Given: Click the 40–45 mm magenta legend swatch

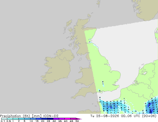Looking at the screenshot, I should click(x=68, y=119).
